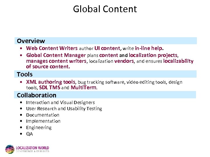Click the 'SDL TMS' phrase
This screenshot has height=157, width=210.
[50, 88]
